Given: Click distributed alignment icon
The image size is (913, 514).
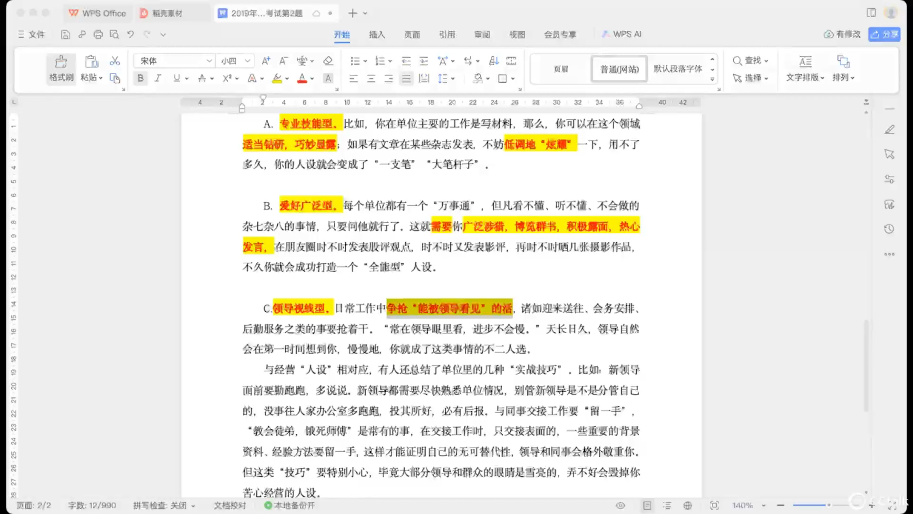Looking at the screenshot, I should tap(424, 79).
